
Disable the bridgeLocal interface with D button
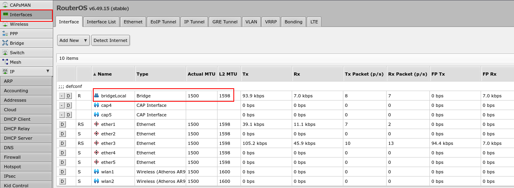tap(68, 96)
